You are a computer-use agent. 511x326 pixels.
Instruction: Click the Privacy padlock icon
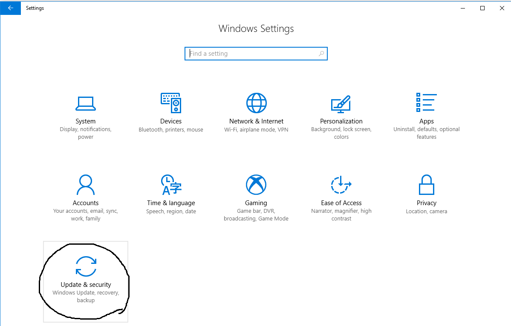426,185
